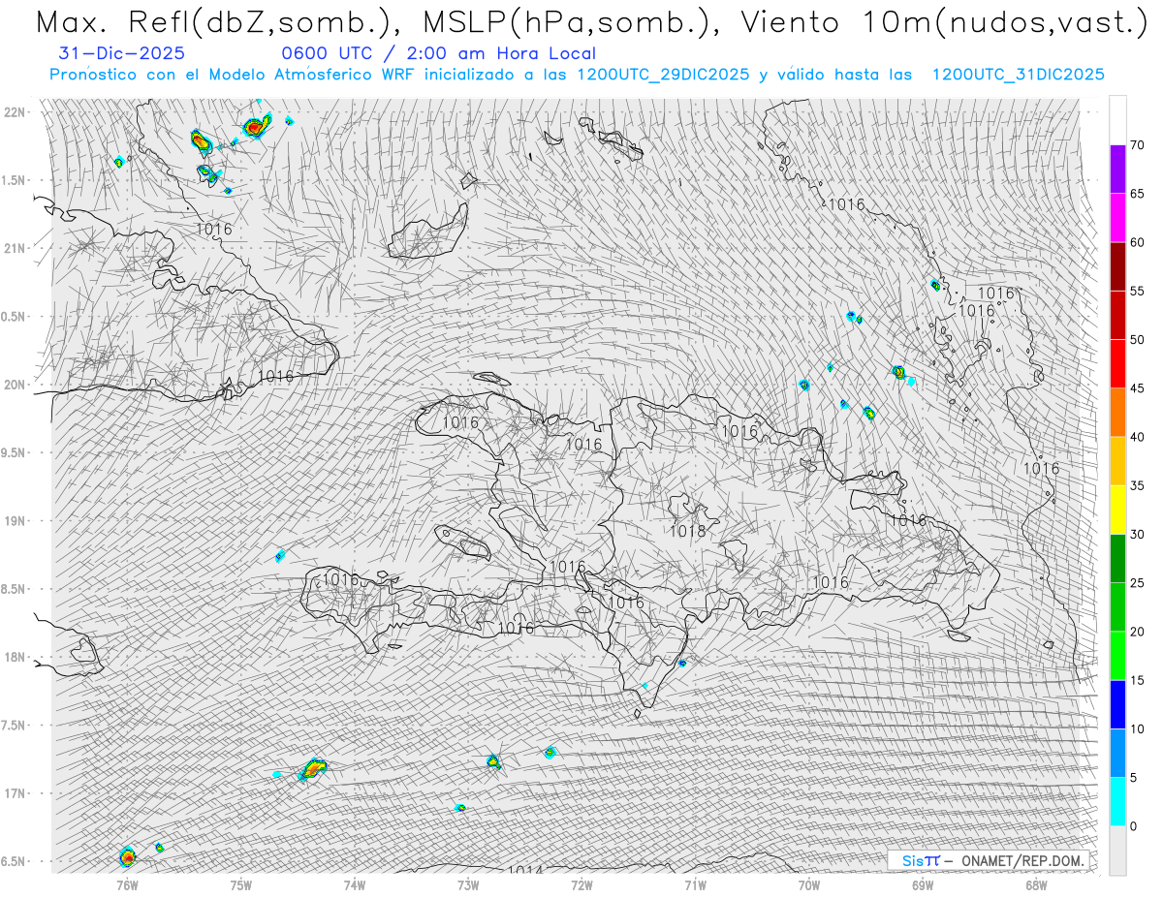Click the bright green 15–20 dBZ swatch
The width and height of the screenshot is (1163, 898).
(x=1117, y=656)
